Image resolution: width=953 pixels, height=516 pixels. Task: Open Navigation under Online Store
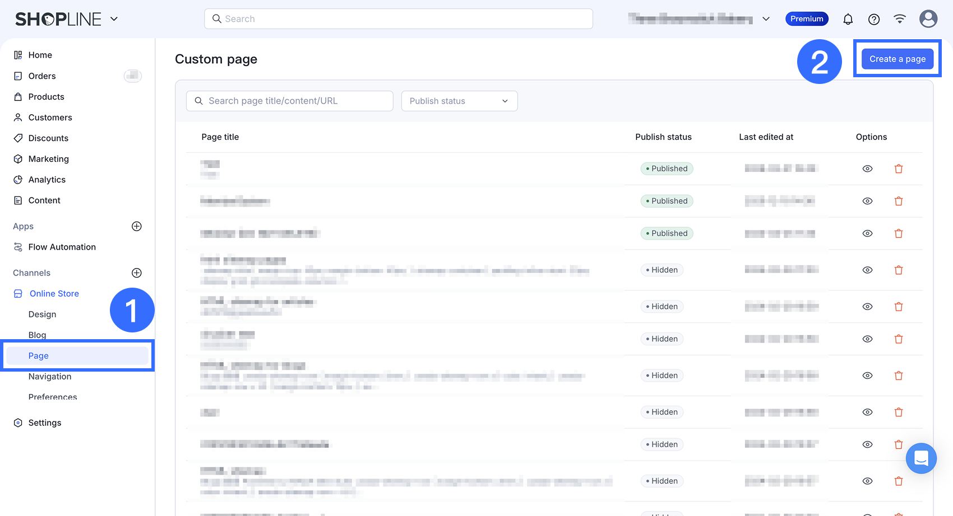pyautogui.click(x=50, y=377)
